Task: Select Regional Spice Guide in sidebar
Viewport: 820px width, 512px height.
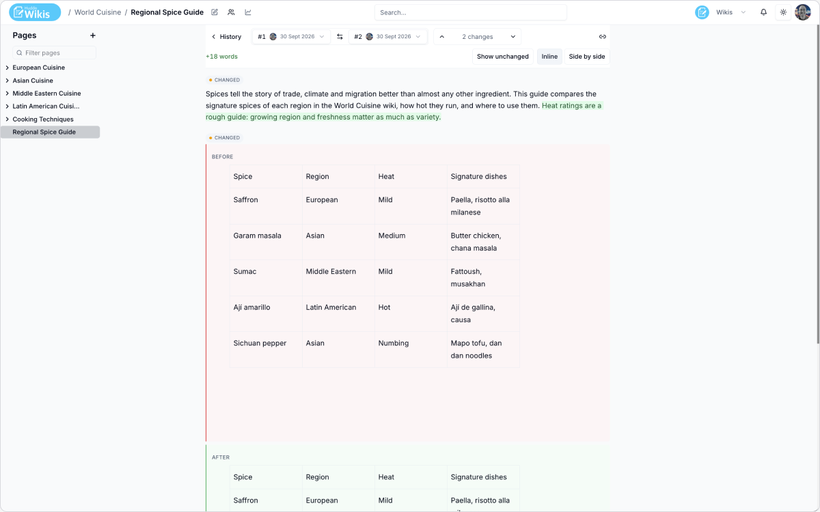Action: (51, 132)
